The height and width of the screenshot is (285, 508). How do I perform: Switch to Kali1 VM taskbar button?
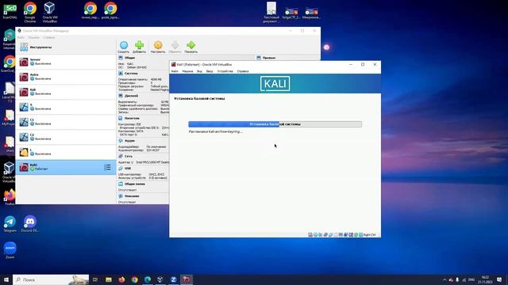[x=187, y=279]
